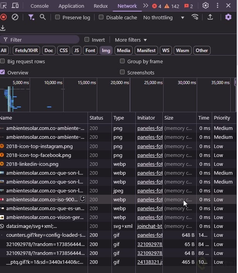Open the network search magnifier

pyautogui.click(x=42, y=17)
